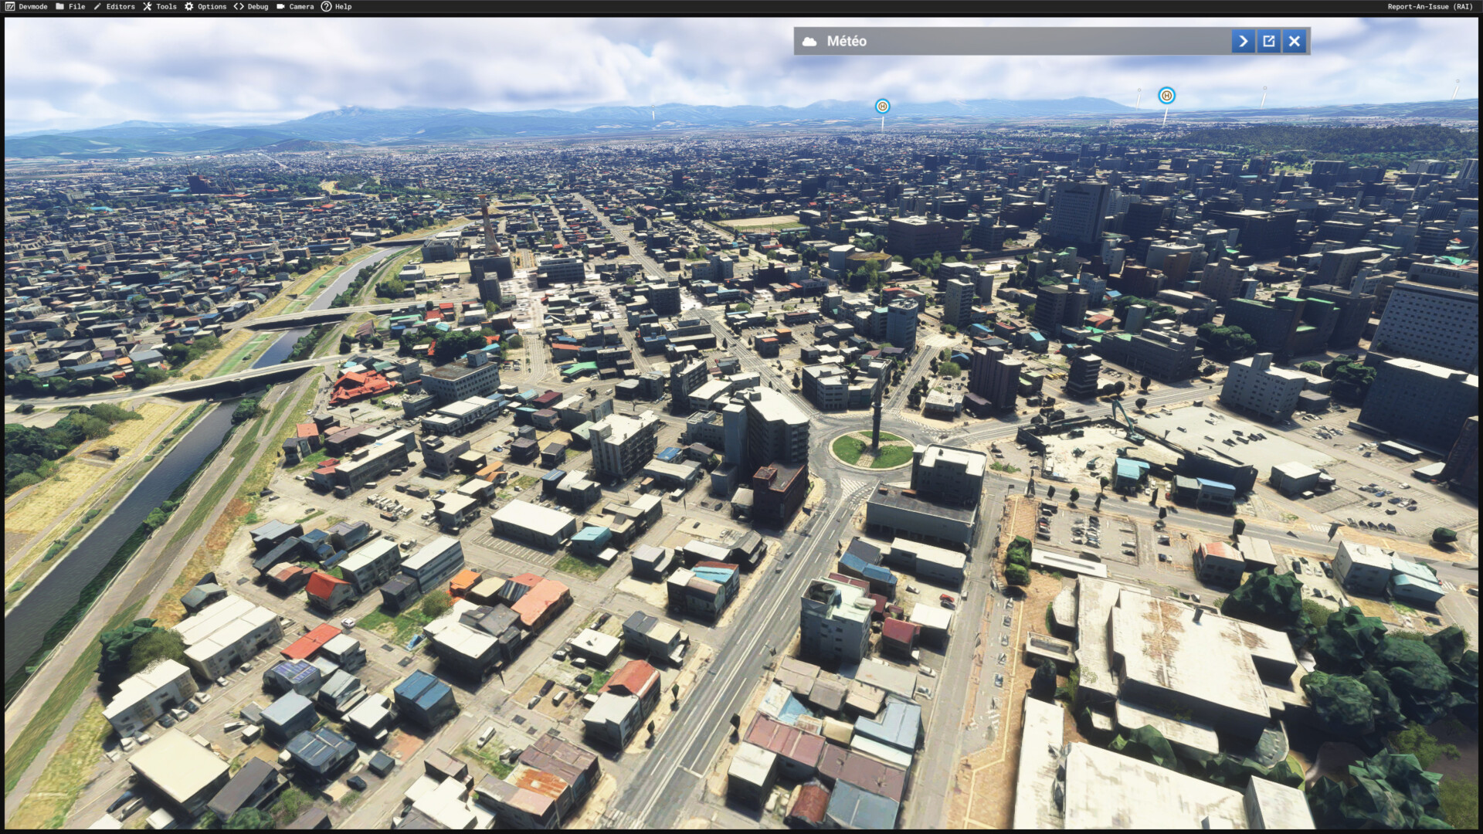Image resolution: width=1483 pixels, height=834 pixels.
Task: Click the pencil icon beside Editors
Action: pos(97,6)
